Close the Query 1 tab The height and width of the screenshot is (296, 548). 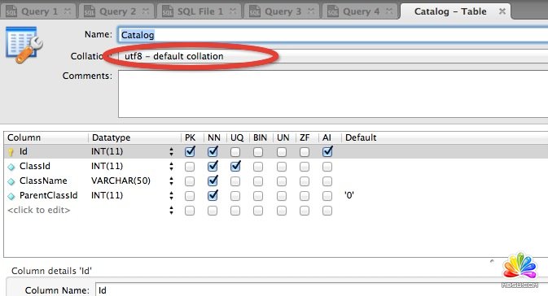click(x=68, y=11)
